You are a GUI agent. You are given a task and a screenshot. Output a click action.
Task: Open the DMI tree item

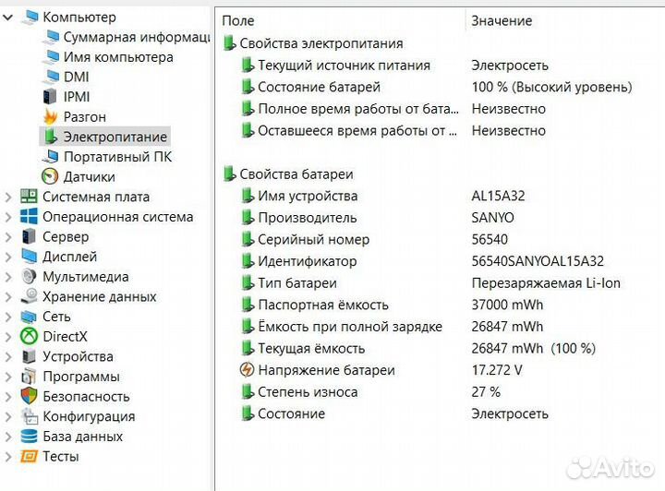point(77,78)
